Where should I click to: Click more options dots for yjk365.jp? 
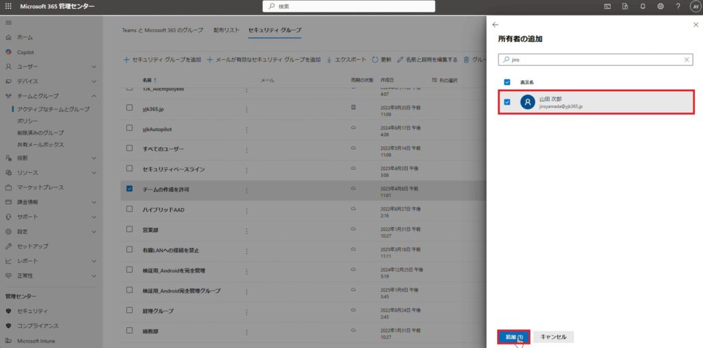[x=246, y=108]
